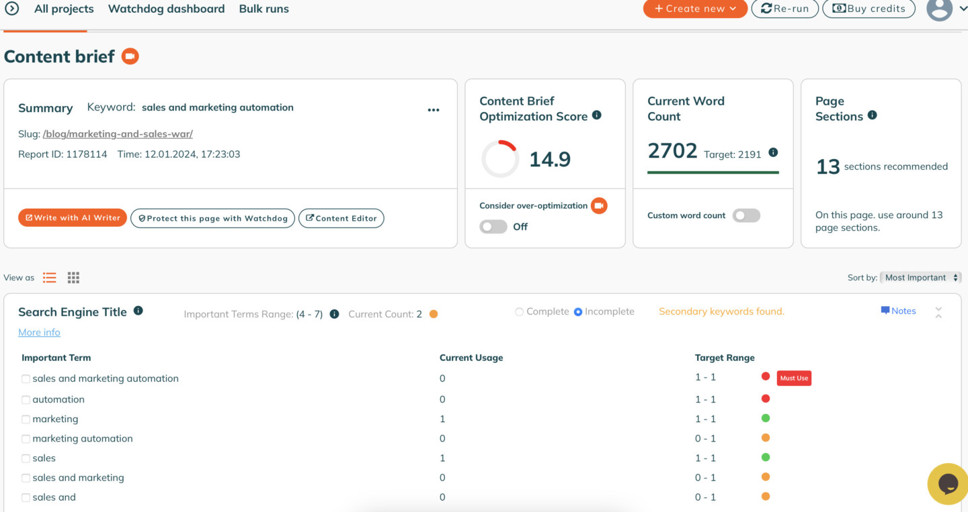Play the Content brief video tutorial icon
Image resolution: width=968 pixels, height=512 pixels.
(130, 56)
